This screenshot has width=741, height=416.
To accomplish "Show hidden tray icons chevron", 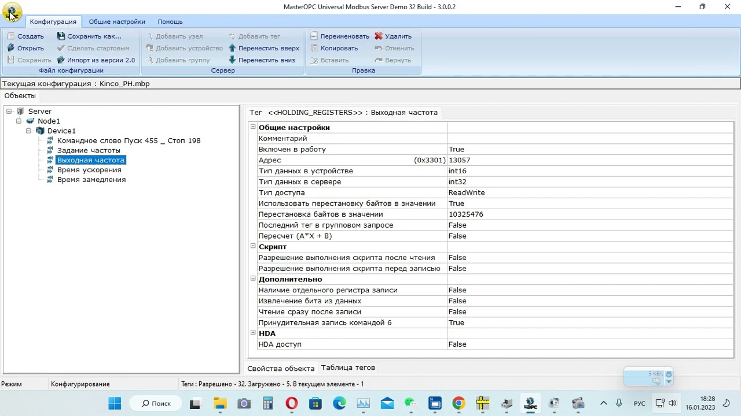I will coord(604,403).
